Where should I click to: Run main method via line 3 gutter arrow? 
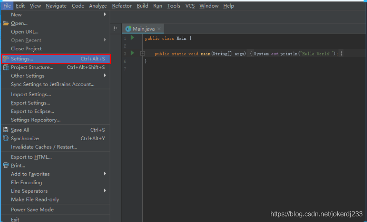(x=132, y=53)
